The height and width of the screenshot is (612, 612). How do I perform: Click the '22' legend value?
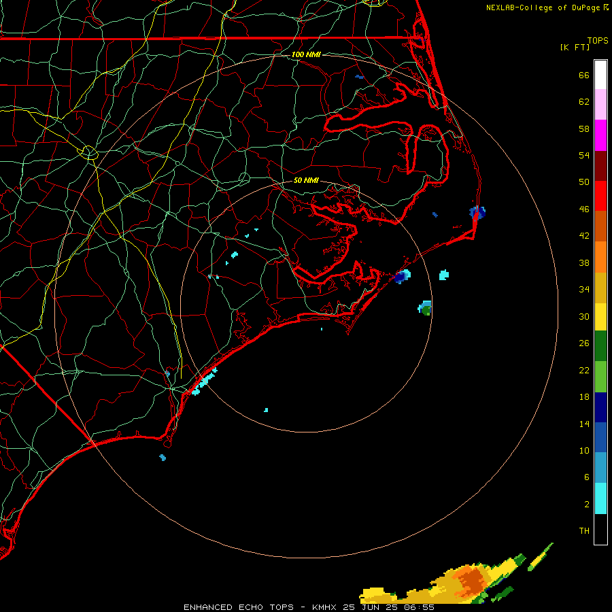pos(584,371)
